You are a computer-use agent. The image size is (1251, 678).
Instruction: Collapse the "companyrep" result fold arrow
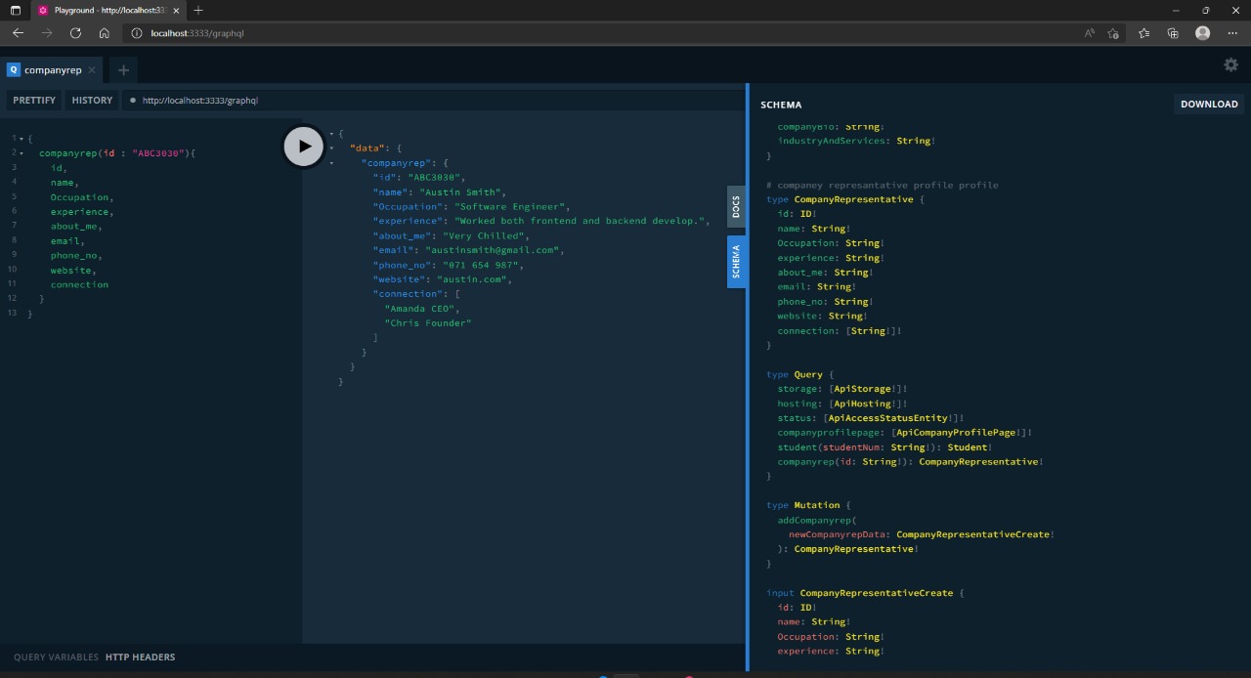331,163
